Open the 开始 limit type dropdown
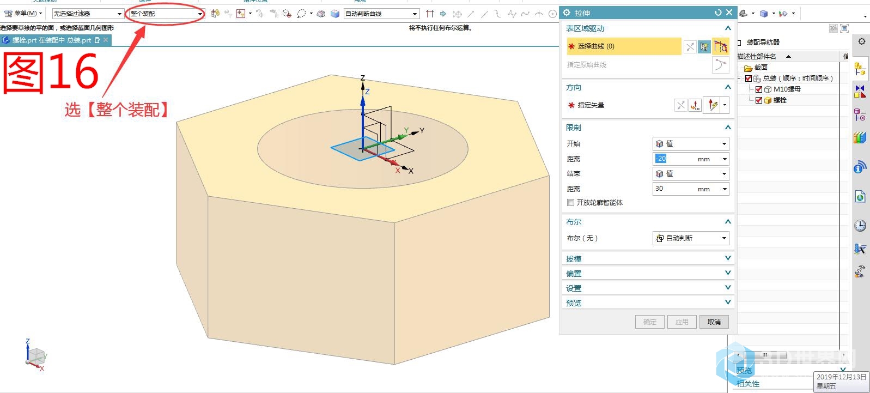Viewport: 870px width, 393px height. (x=691, y=144)
